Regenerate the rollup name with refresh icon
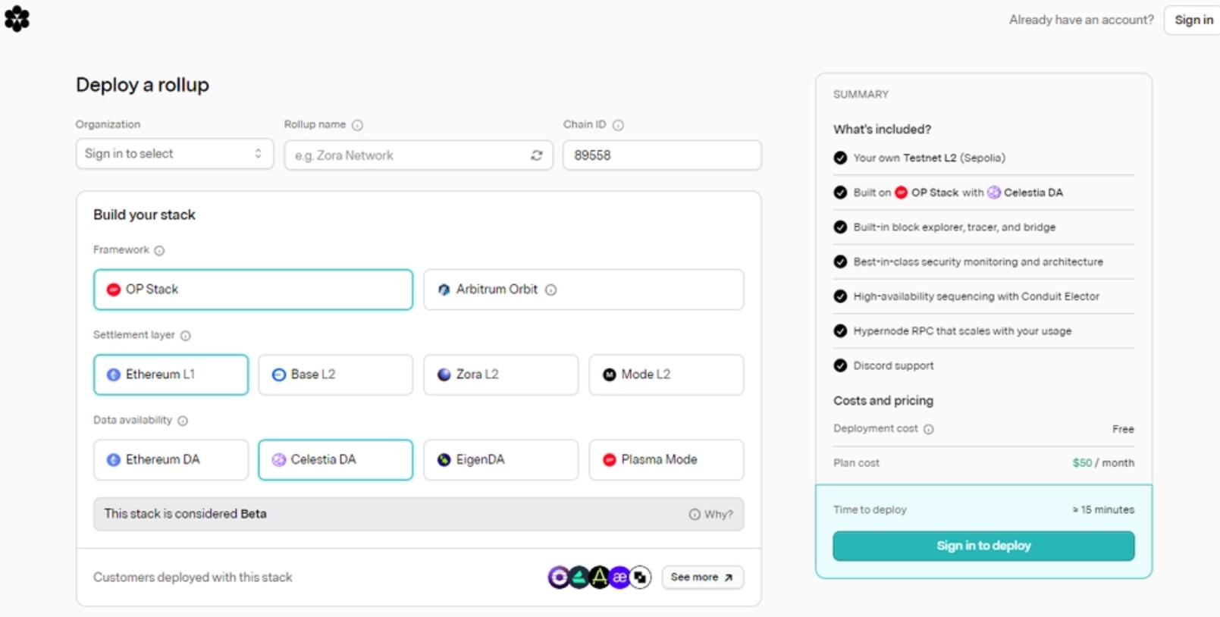Screen dimensions: 1220x617 tap(537, 155)
